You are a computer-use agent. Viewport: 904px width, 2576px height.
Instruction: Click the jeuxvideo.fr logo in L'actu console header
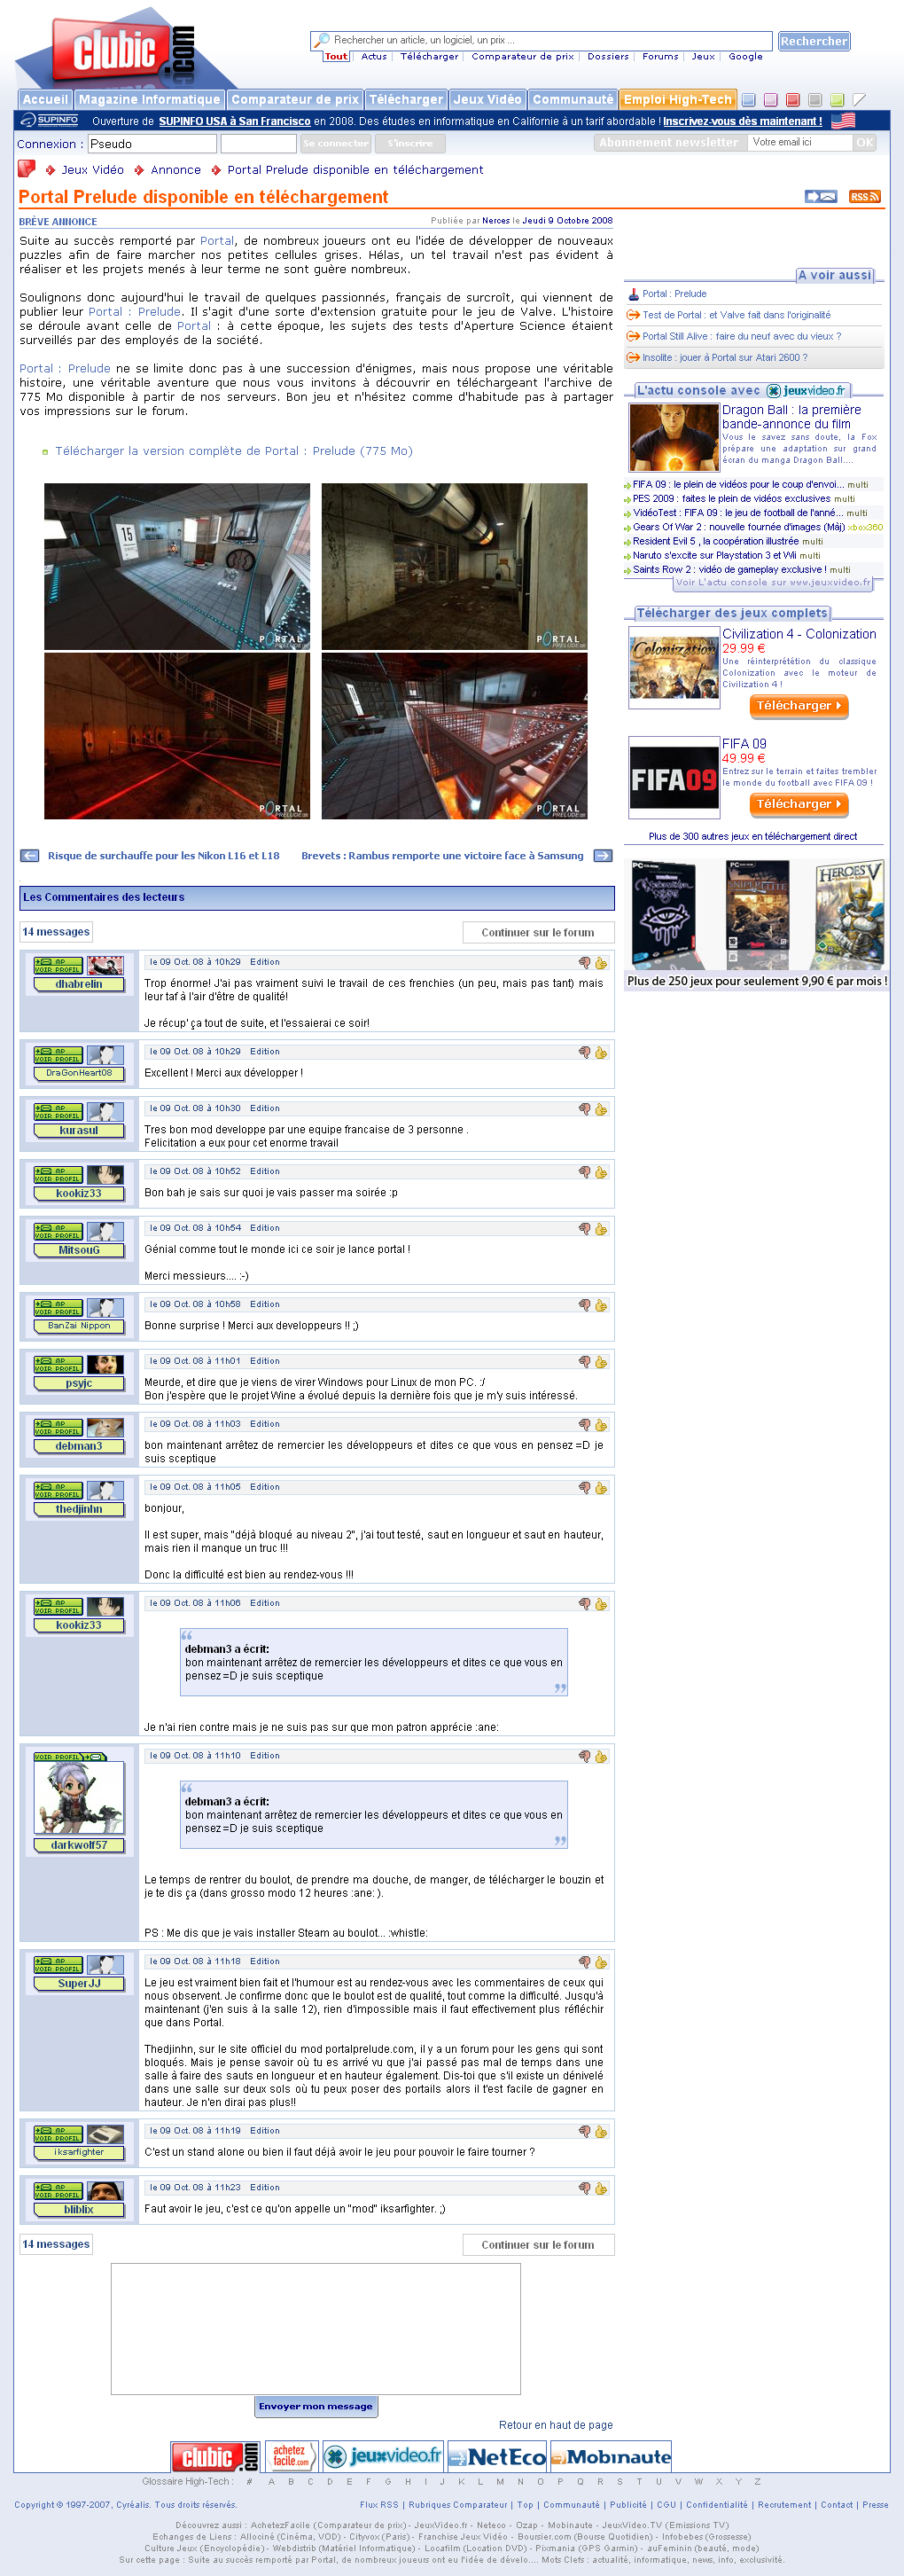pyautogui.click(x=807, y=391)
